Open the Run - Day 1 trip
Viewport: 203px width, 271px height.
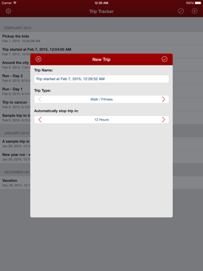pyautogui.click(x=15, y=91)
